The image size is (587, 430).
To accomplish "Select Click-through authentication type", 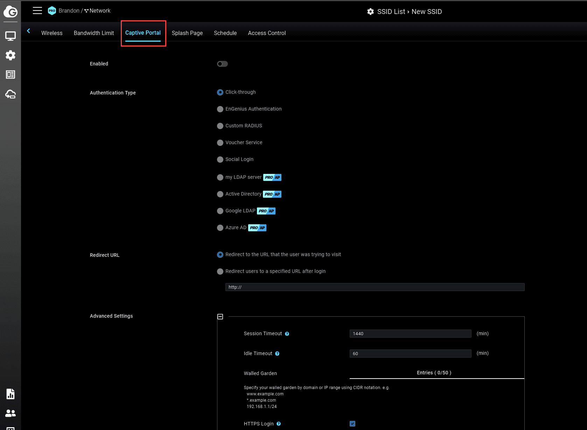I will point(220,92).
